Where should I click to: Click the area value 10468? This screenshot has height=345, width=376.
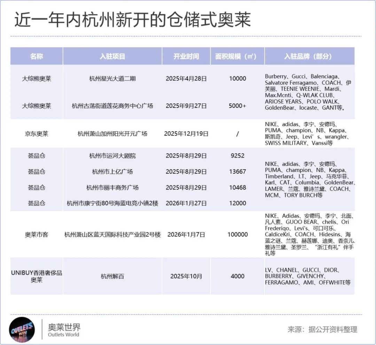(x=237, y=188)
